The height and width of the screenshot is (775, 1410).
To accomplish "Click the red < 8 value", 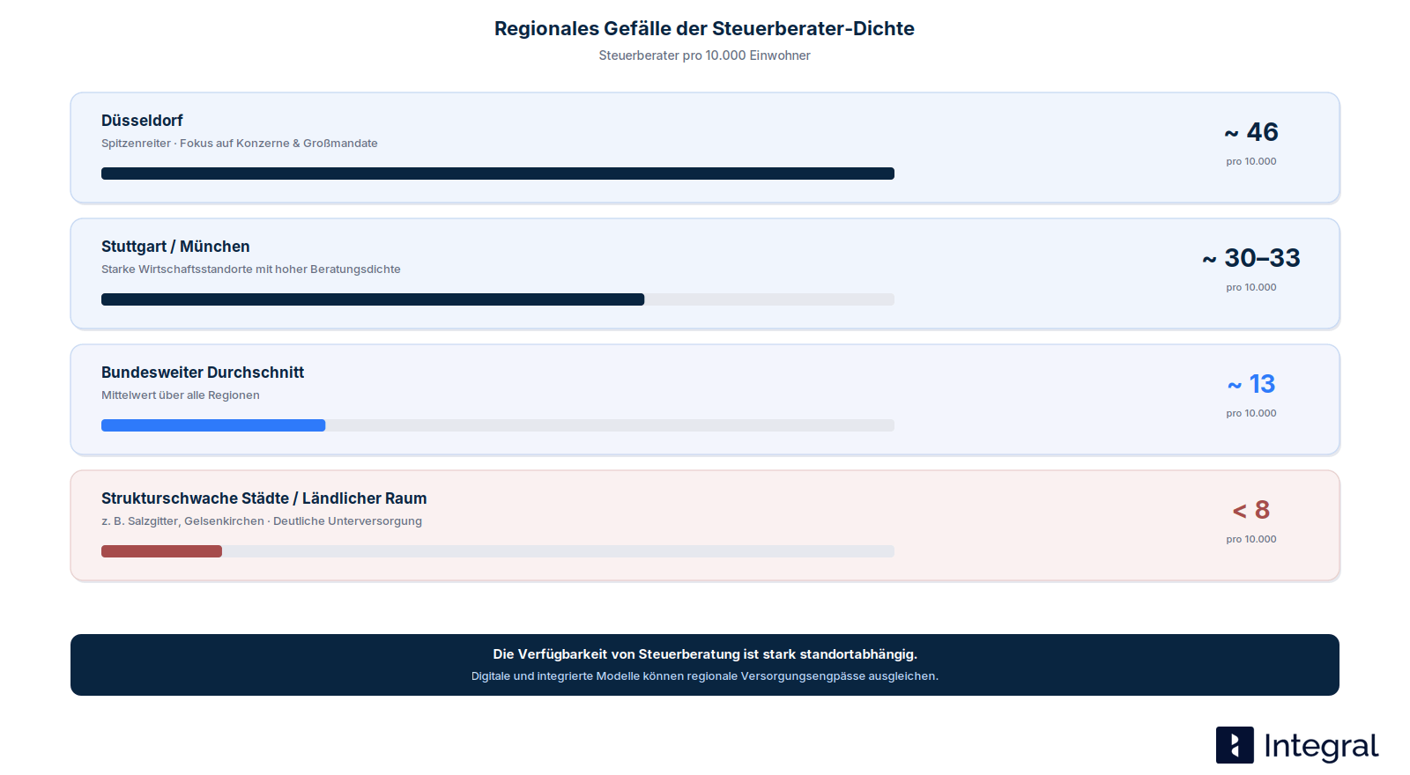I will click(1251, 510).
